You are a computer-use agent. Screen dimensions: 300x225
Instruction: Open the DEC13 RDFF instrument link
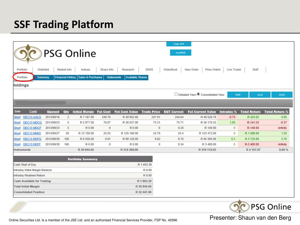pos(32,144)
